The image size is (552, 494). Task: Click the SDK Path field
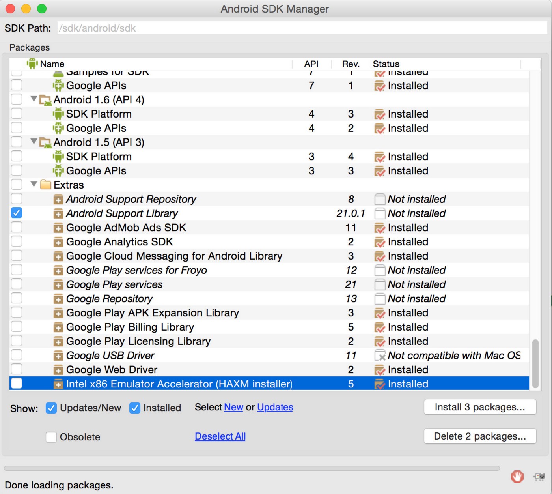[302, 28]
